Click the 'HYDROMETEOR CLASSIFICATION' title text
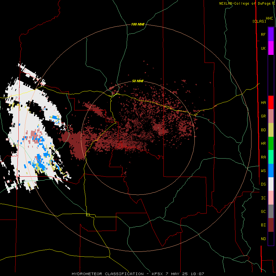 [108, 274]
